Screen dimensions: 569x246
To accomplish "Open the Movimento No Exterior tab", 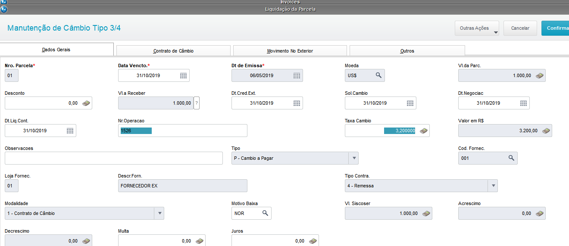I will pos(290,51).
